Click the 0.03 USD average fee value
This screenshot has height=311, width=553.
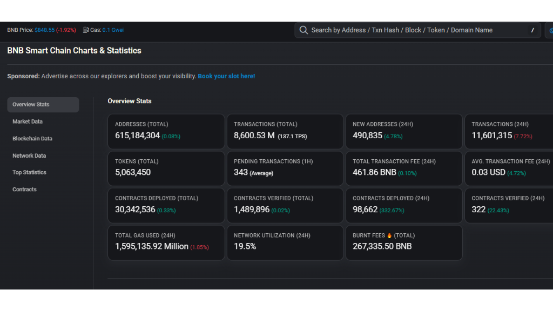488,172
